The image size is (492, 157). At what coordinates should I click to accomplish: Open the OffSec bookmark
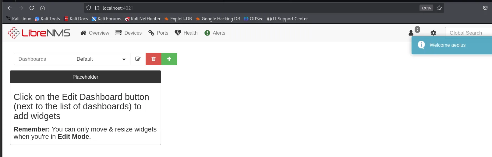point(253,19)
